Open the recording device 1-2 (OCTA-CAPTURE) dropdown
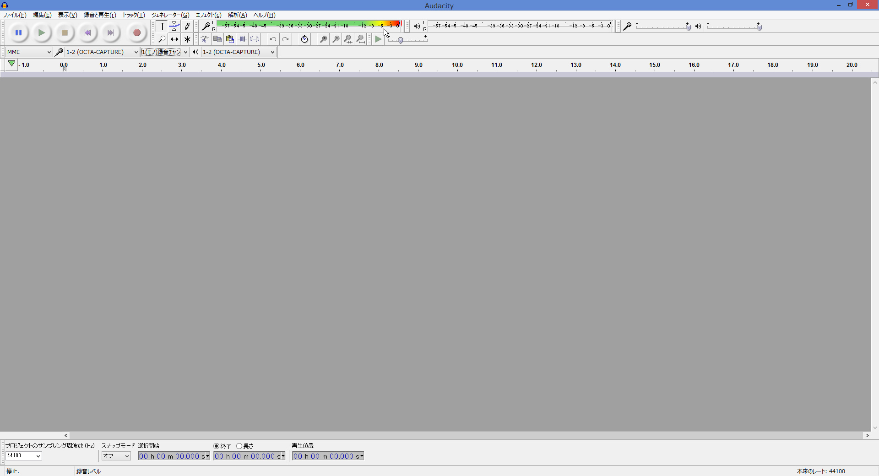Viewport: 879px width, 476px height. pyautogui.click(x=102, y=52)
